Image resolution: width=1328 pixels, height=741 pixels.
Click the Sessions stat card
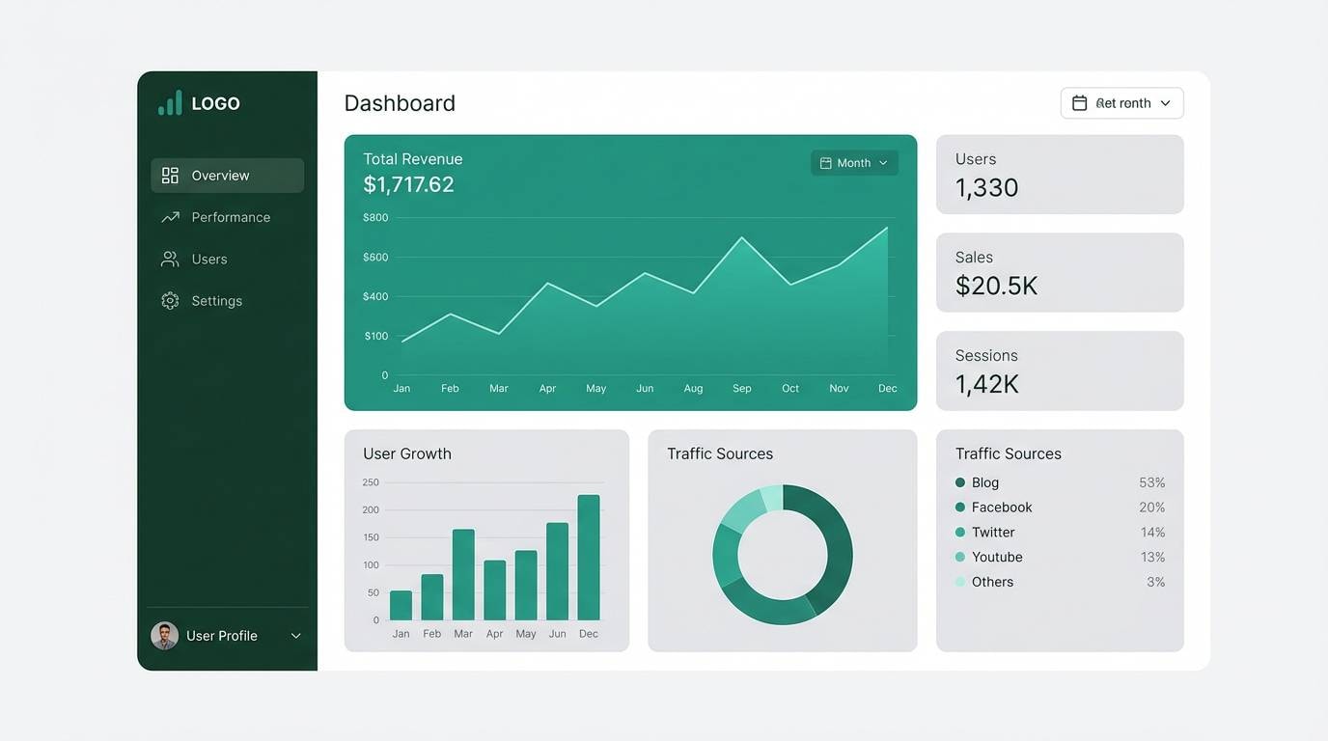click(x=1060, y=370)
